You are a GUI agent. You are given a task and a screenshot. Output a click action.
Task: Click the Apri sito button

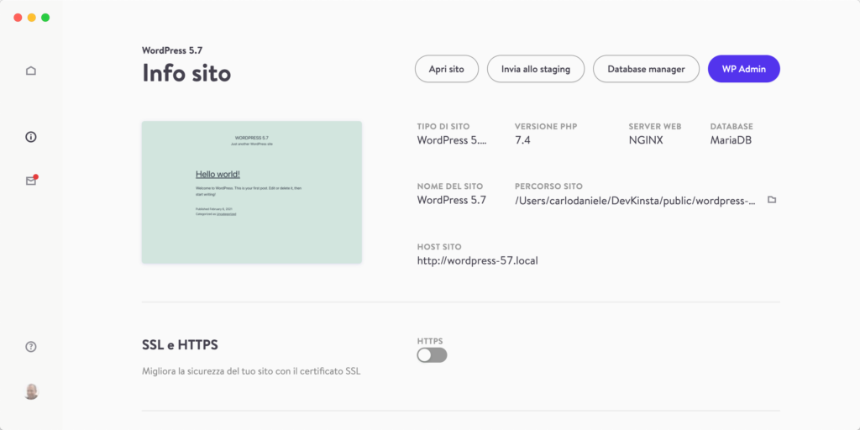click(447, 69)
